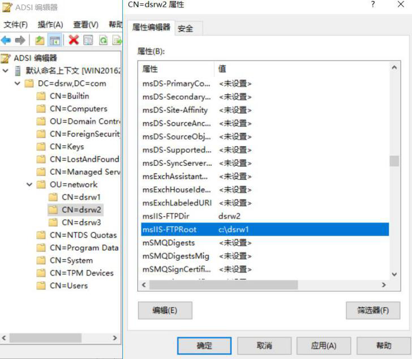The image size is (412, 359).
Task: Click the 编辑(E) button
Action: (x=165, y=310)
